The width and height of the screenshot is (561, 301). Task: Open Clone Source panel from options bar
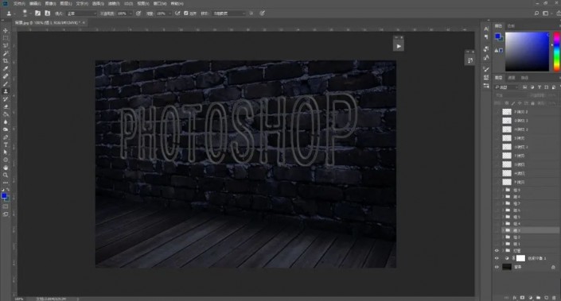pyautogui.click(x=47, y=14)
